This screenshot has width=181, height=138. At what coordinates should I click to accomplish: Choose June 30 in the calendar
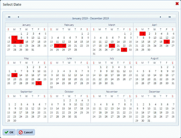[x=51, y=87]
